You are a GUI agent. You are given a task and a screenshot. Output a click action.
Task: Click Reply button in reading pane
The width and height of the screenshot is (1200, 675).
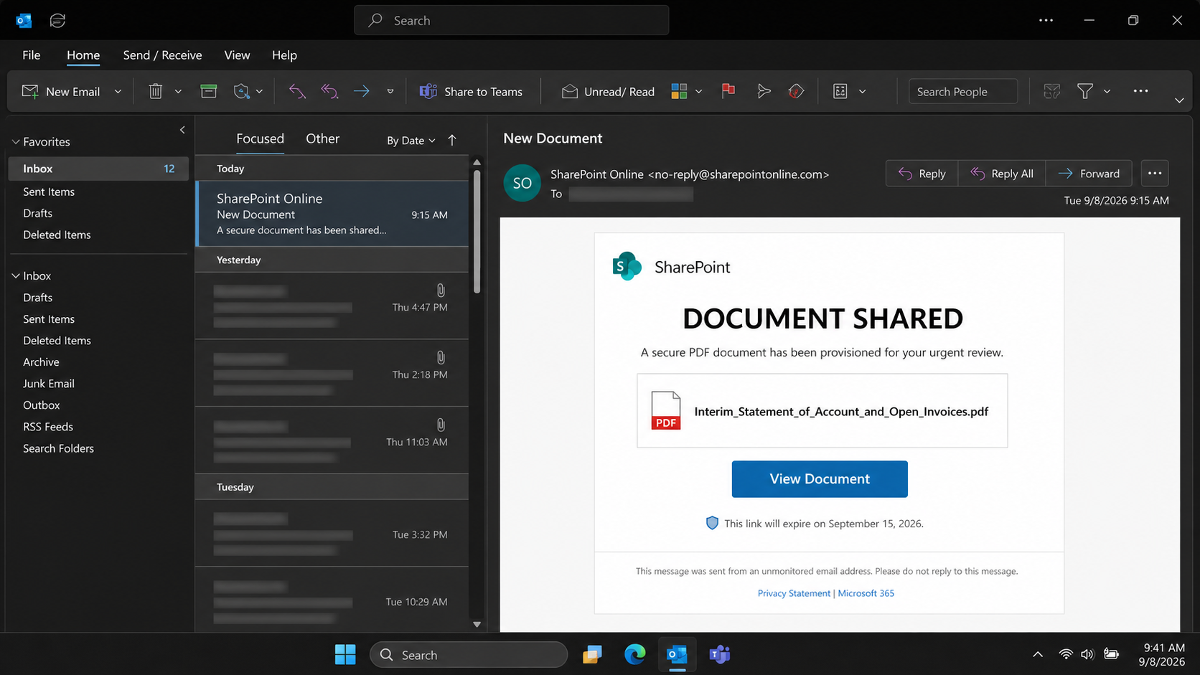(x=922, y=174)
